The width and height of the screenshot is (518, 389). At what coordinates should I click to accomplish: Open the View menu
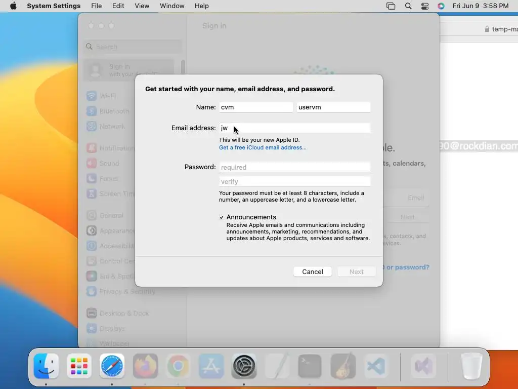[142, 6]
